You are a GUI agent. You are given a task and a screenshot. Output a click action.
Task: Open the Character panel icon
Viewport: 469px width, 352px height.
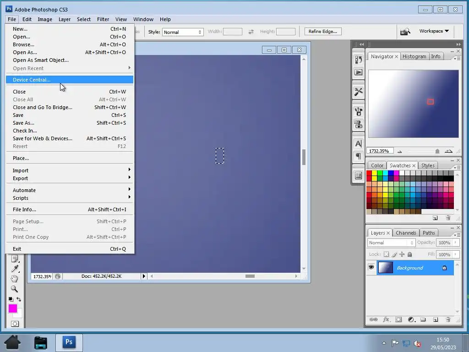pos(358,143)
